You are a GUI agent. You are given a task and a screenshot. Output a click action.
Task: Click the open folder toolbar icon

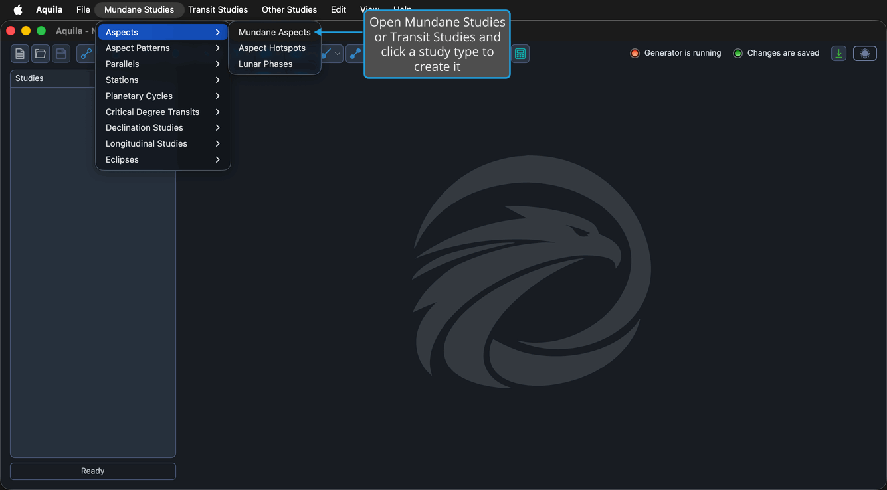(x=41, y=54)
